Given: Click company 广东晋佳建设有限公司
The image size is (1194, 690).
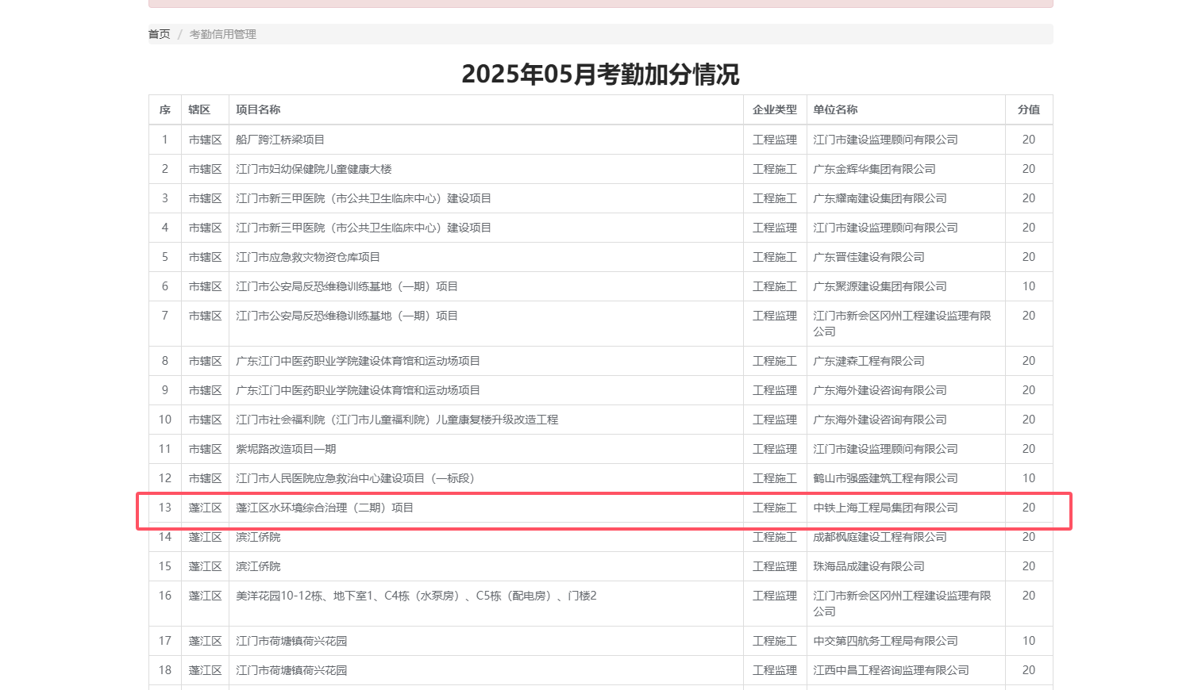Looking at the screenshot, I should click(869, 257).
